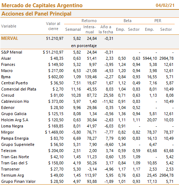Select the Año a la fecha header

pyautogui.click(x=106, y=29)
